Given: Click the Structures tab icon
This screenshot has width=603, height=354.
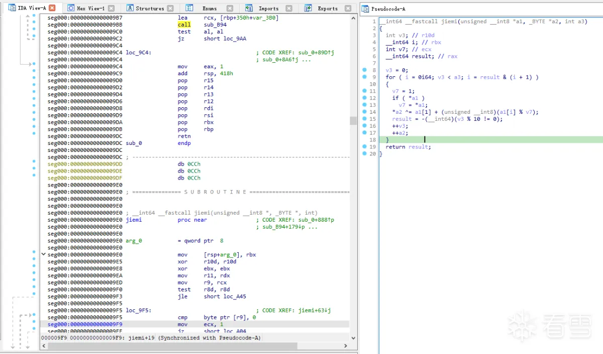Looking at the screenshot, I should (130, 8).
